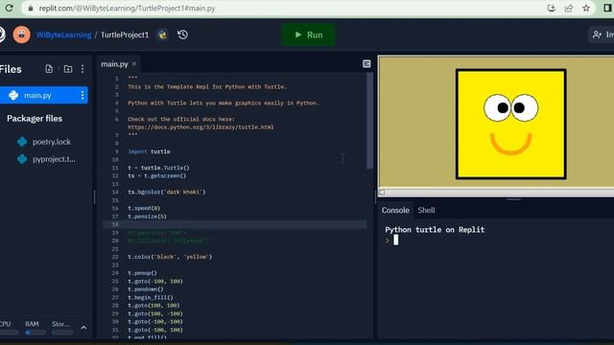Click code line t.penup()
Viewport: 614px width, 345px height.
(x=142, y=273)
